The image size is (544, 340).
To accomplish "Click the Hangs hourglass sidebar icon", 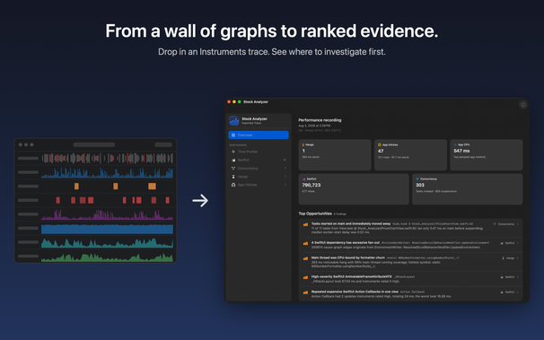I will [233, 177].
